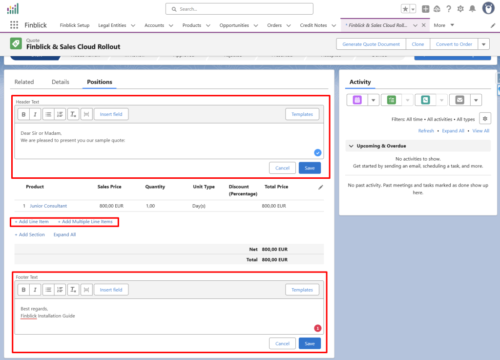Click in the global Search field

click(239, 9)
